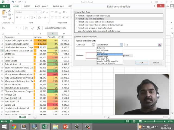
Task: Collapse the ribbon with chevron
Action: pyautogui.click(x=172, y=23)
